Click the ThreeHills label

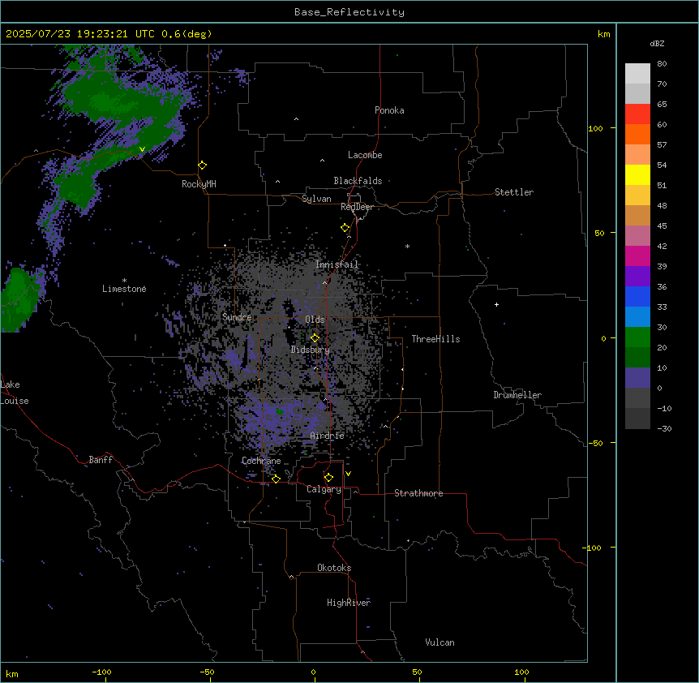click(x=436, y=339)
